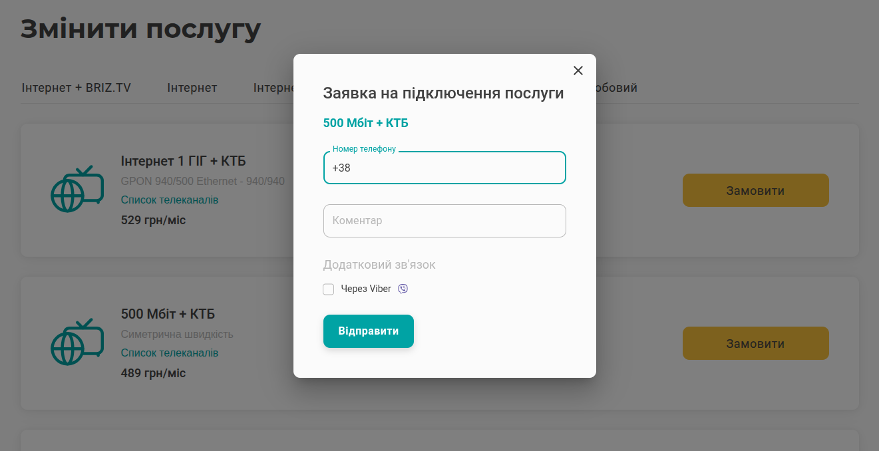This screenshot has height=451, width=879.
Task: Open Список телеканалів under the 500 Мбіт card
Action: tap(170, 353)
